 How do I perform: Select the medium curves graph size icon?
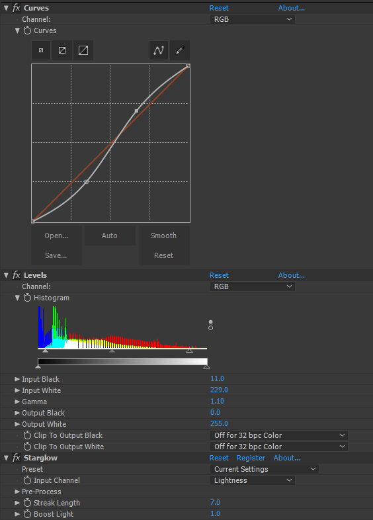coord(62,50)
